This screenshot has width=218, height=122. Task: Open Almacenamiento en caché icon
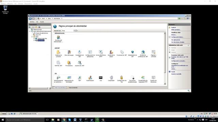tap(58, 79)
